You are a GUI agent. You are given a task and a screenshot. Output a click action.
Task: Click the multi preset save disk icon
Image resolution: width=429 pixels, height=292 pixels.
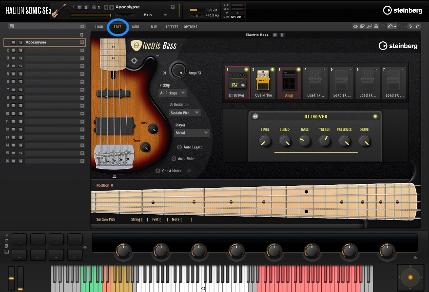pyautogui.click(x=12, y=26)
